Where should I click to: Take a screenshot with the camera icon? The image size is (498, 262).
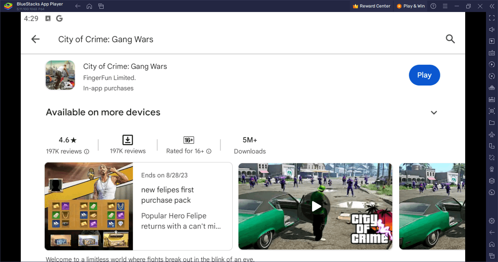(492, 111)
